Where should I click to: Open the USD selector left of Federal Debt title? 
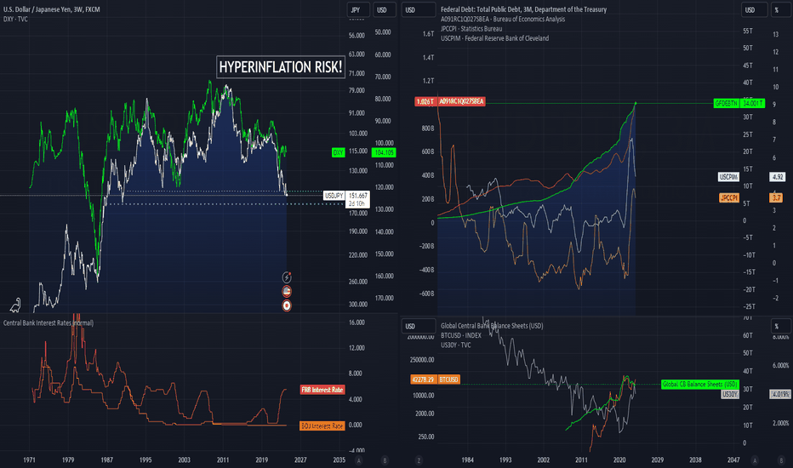click(418, 10)
